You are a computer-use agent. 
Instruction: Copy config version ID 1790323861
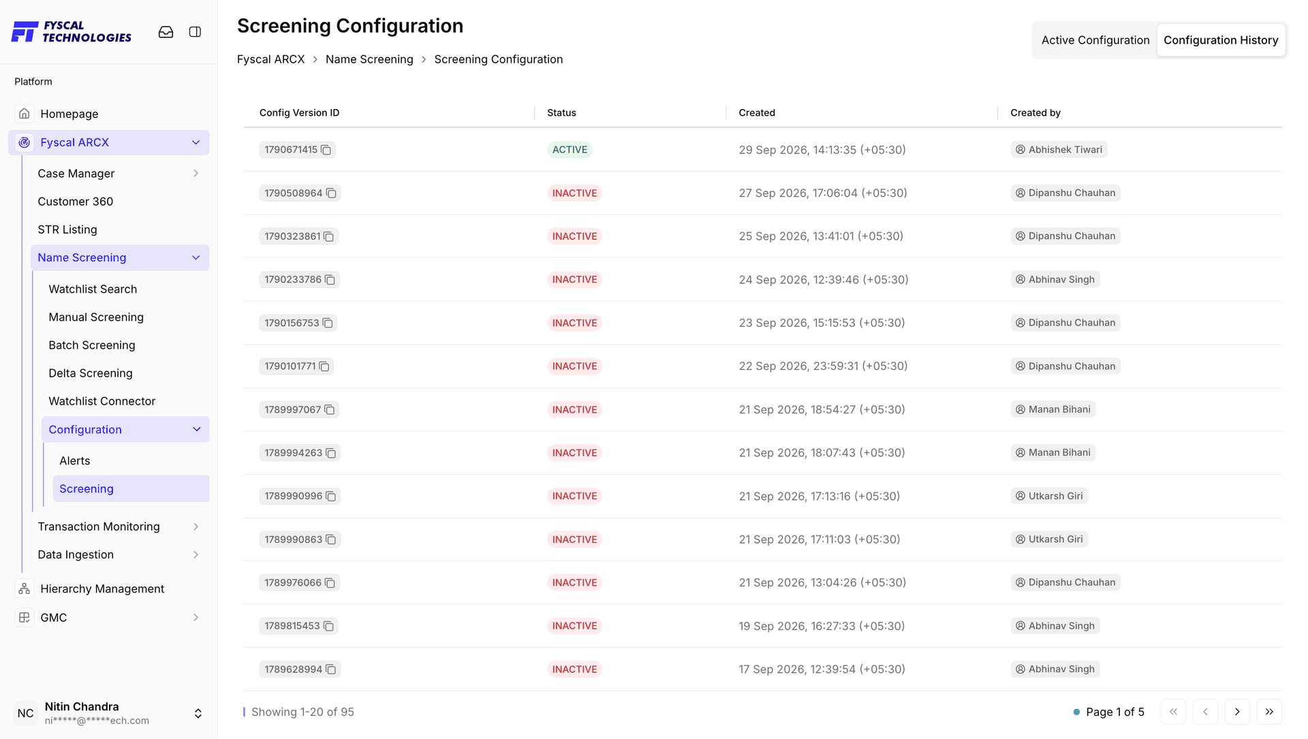pyautogui.click(x=329, y=236)
